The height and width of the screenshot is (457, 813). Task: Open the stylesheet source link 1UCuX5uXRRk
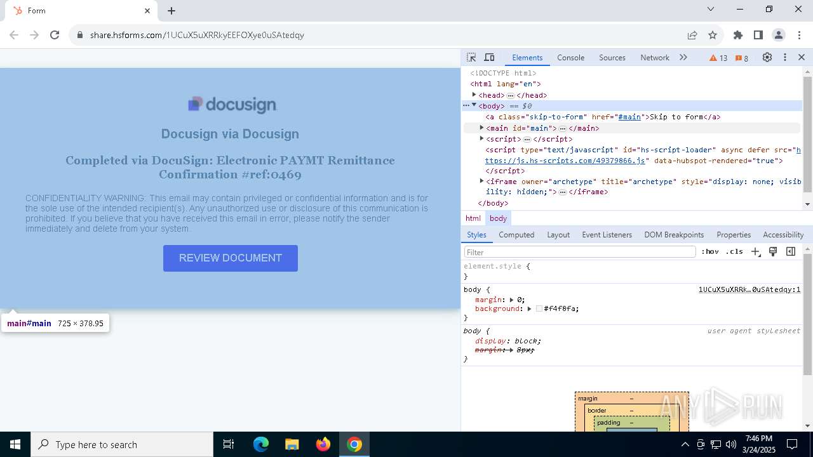749,289
